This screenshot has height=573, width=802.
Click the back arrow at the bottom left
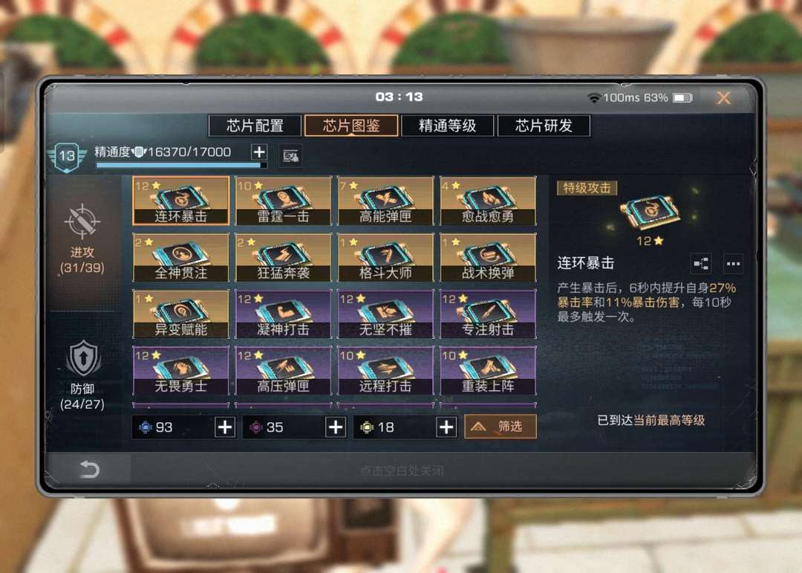coord(89,469)
